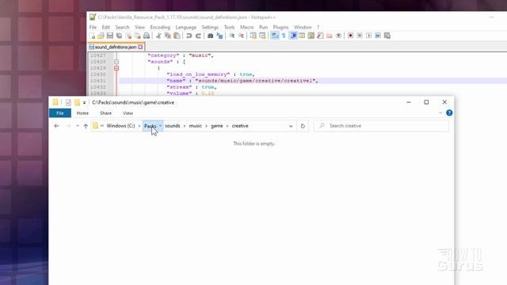Click the Find binoculars icon in Notepad++
The width and height of the screenshot is (507, 285).
click(210, 36)
